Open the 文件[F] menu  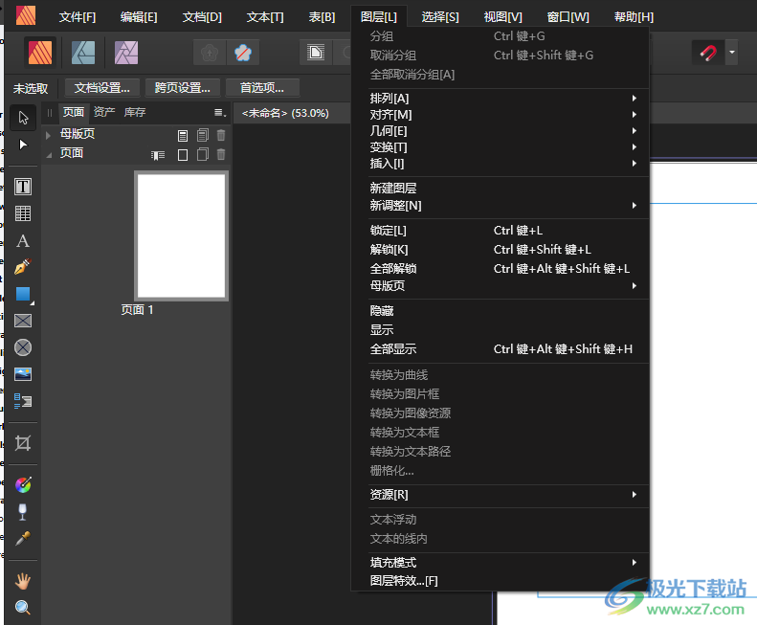pyautogui.click(x=78, y=17)
